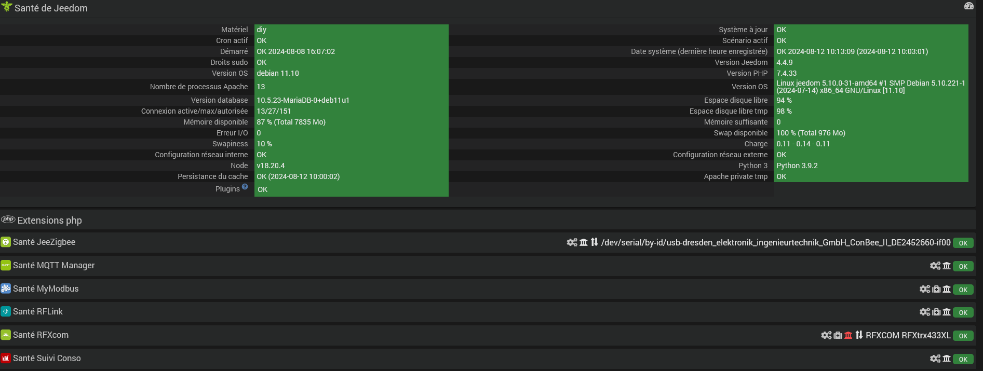Screen dimensions: 983x371
Task: Click up-down arrows icon in JeeZigbee row
Action: pos(595,242)
